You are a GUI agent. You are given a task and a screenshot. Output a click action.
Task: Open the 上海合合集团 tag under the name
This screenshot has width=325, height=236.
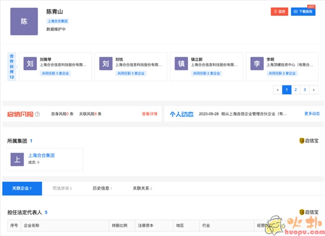58,21
